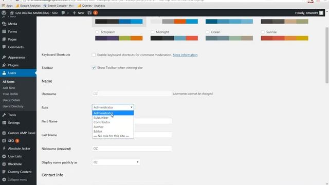Click the SEO sidebar icon
The width and height of the screenshot is (329, 185).
(4, 140)
